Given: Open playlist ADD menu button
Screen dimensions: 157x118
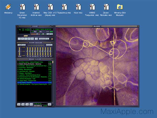Looking at the screenshot, I should click(19, 104).
